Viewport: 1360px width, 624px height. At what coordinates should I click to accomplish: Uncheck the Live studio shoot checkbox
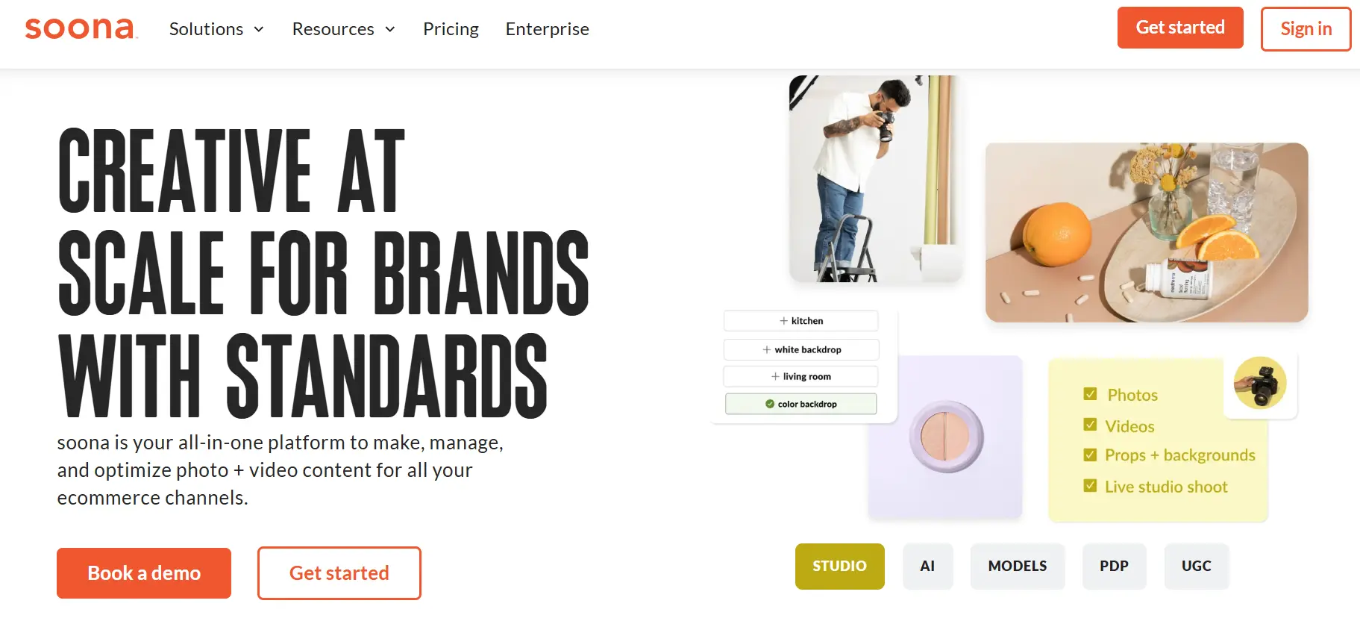tap(1090, 487)
